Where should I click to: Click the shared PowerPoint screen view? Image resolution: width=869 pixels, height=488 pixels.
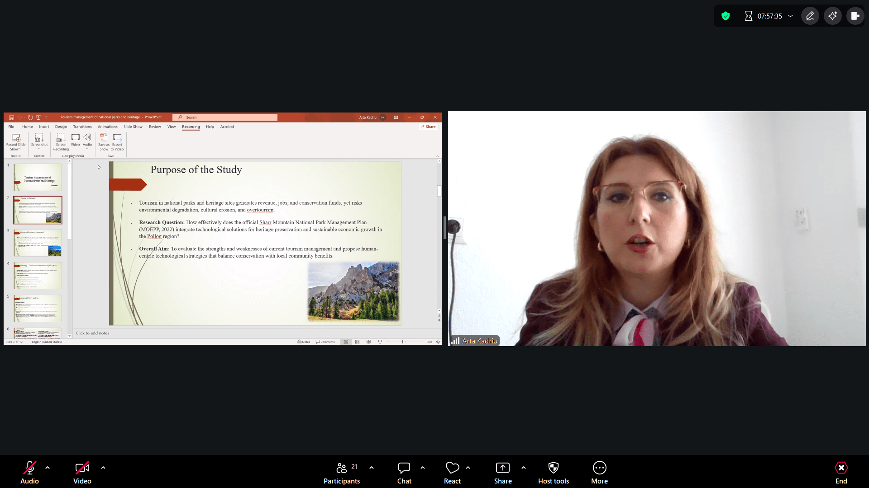pos(222,228)
